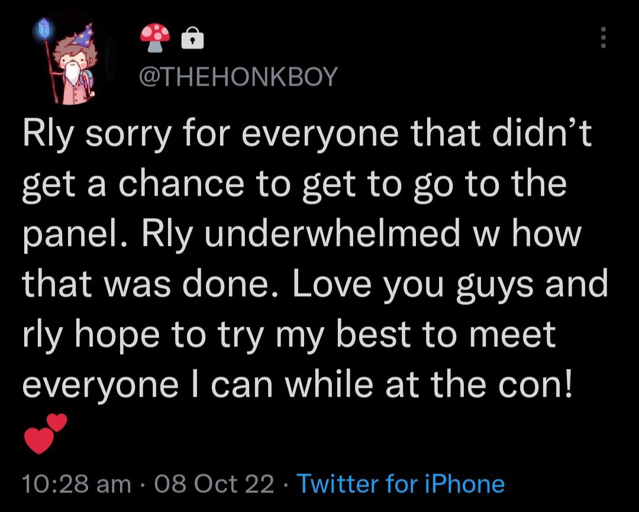Click the staff crystal in avatar image
The width and height of the screenshot is (639, 512).
45,27
